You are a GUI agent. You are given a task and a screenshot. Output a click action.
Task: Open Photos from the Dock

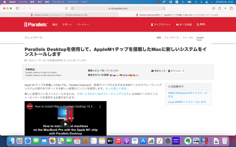(x=53, y=141)
